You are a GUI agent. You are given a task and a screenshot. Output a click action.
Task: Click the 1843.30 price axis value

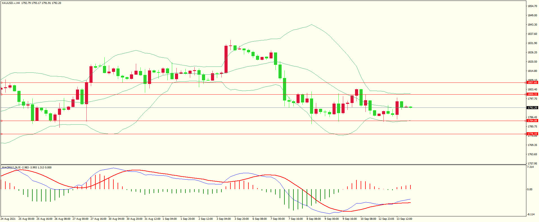532,24
